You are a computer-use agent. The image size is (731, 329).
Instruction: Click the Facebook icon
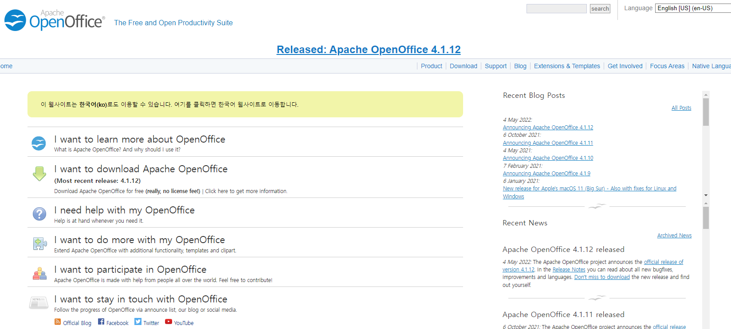(x=101, y=322)
